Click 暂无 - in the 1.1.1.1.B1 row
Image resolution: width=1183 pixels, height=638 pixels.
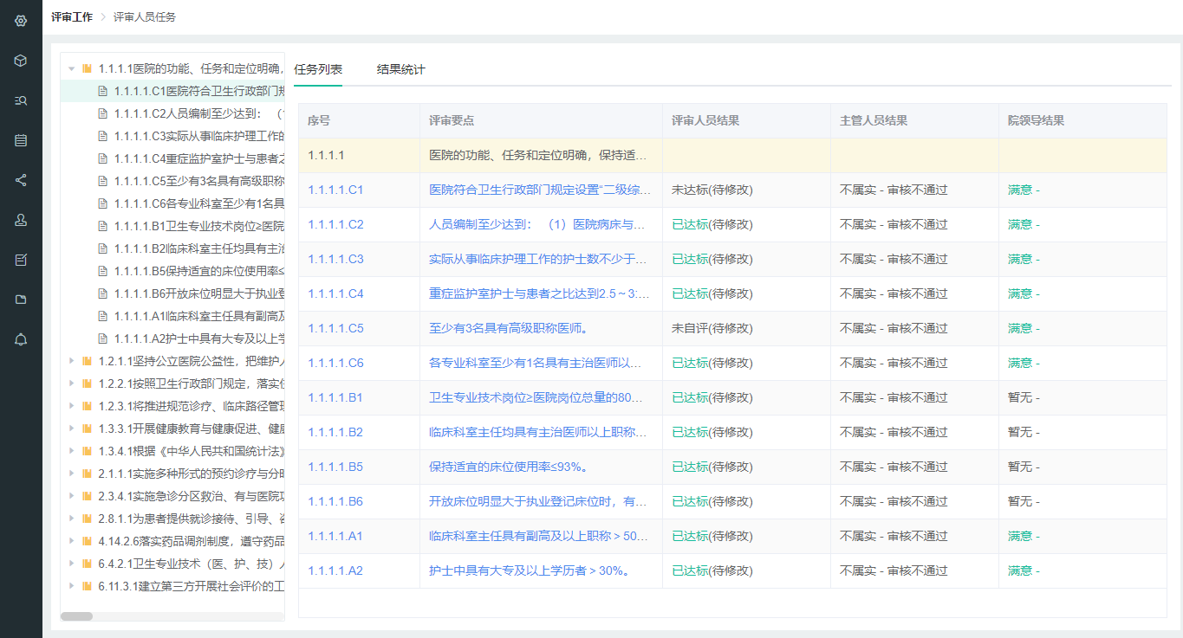tap(1024, 397)
